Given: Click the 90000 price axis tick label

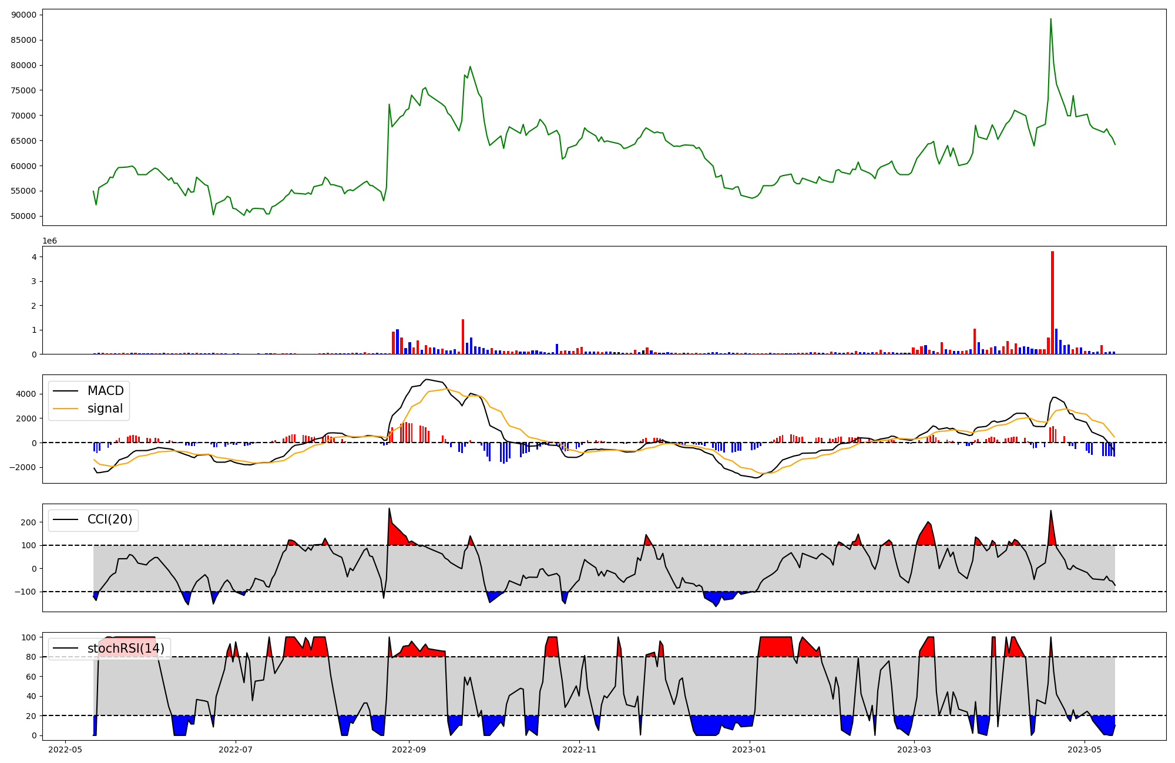Looking at the screenshot, I should (x=23, y=15).
